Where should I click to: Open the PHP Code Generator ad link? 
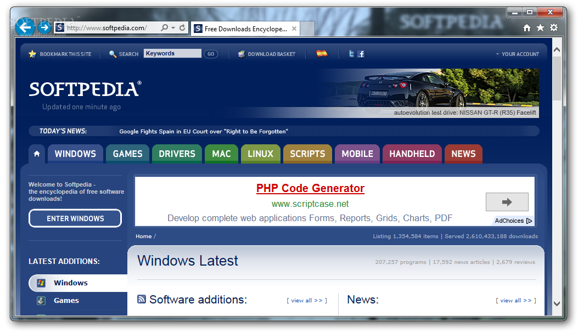[x=310, y=188]
